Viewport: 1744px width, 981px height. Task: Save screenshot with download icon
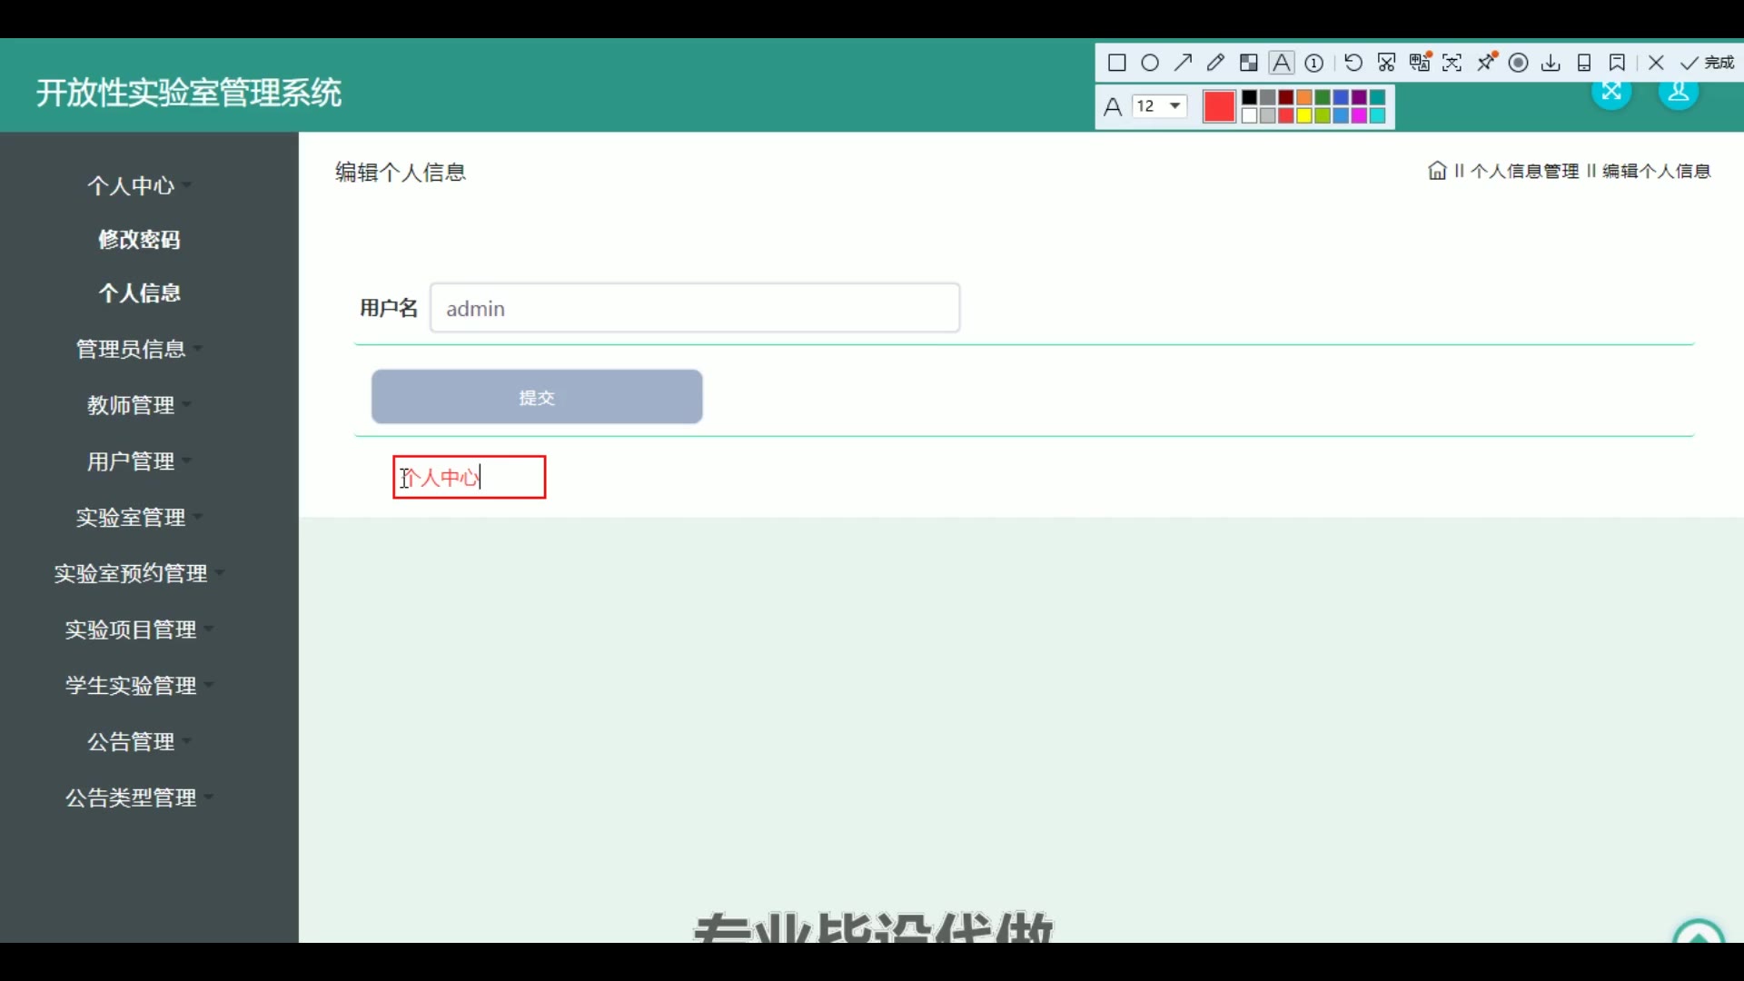click(1551, 63)
